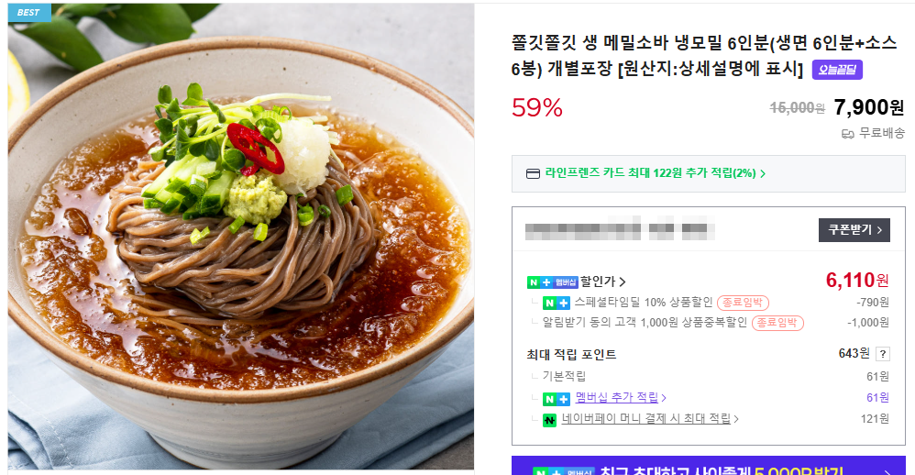This screenshot has width=915, height=475.
Task: Click the Naver Pay icon beside 네이버페이 머니
Action: (550, 420)
